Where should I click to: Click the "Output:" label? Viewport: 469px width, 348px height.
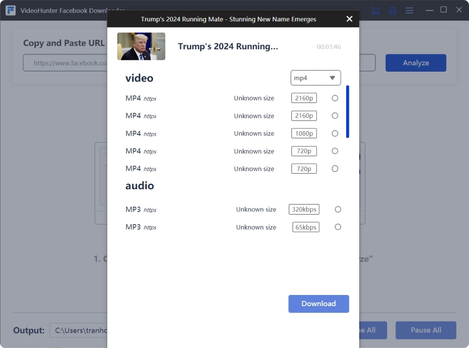pos(29,330)
